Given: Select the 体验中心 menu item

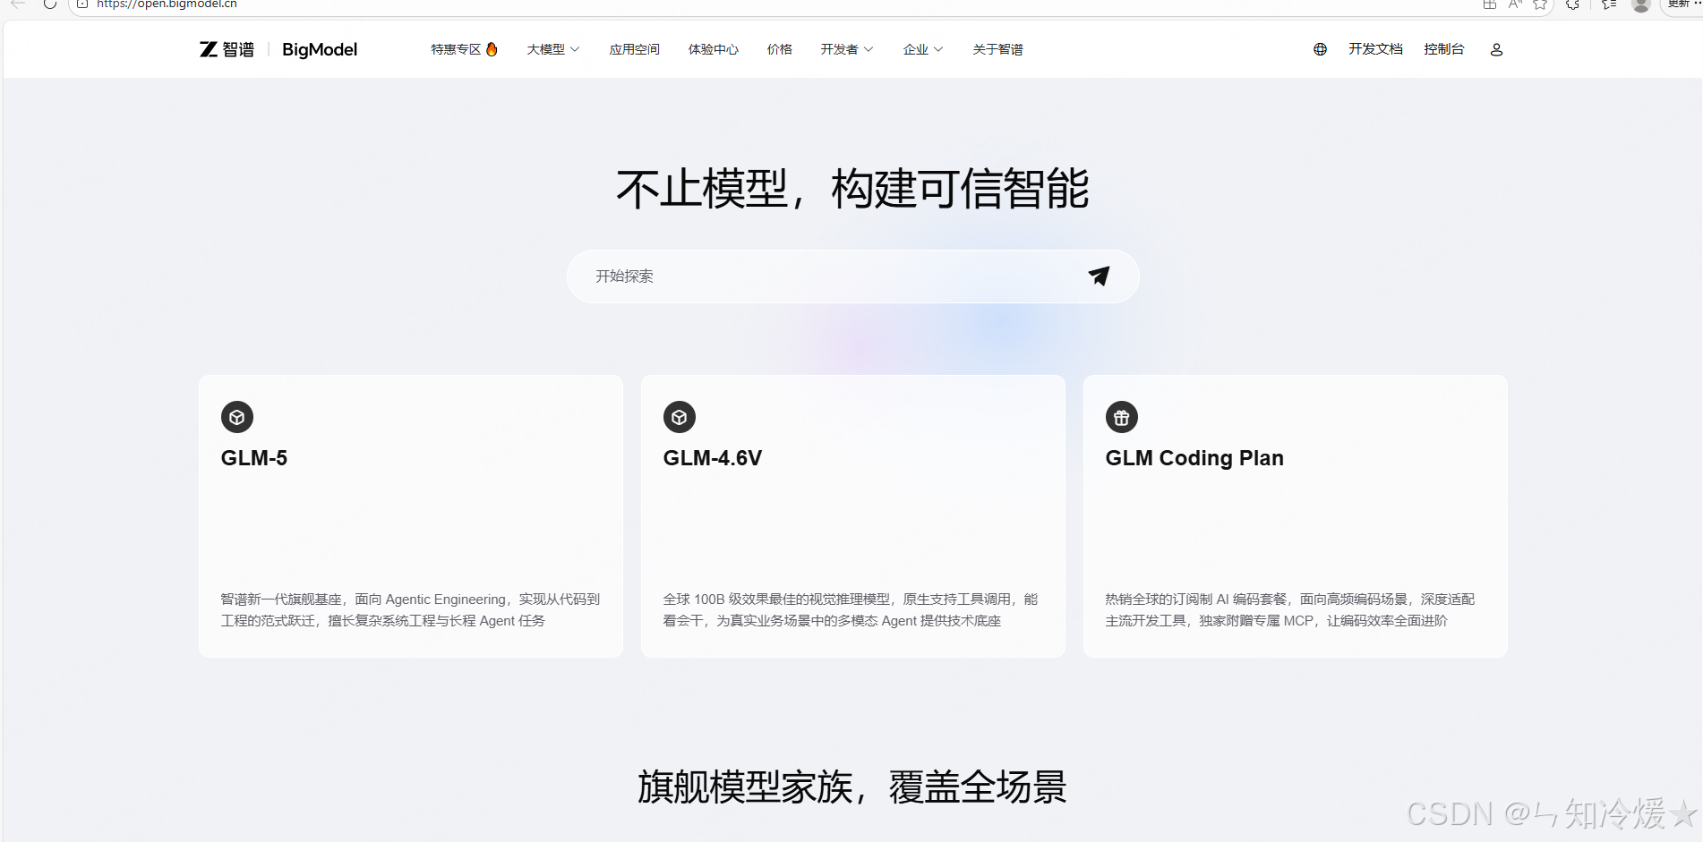Looking at the screenshot, I should tap(713, 49).
